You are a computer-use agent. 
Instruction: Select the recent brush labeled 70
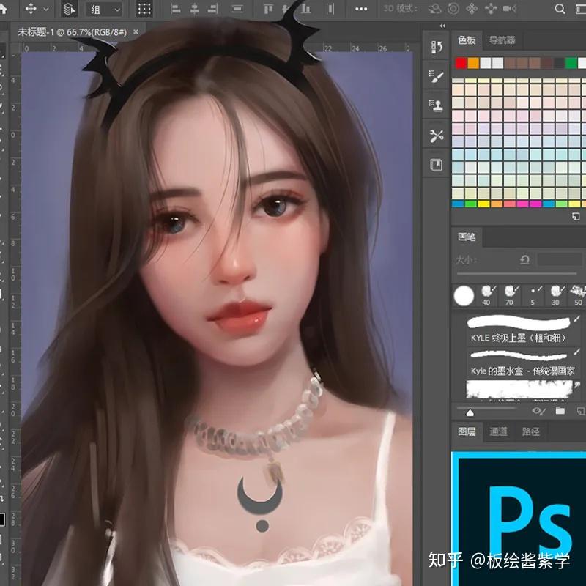[510, 296]
